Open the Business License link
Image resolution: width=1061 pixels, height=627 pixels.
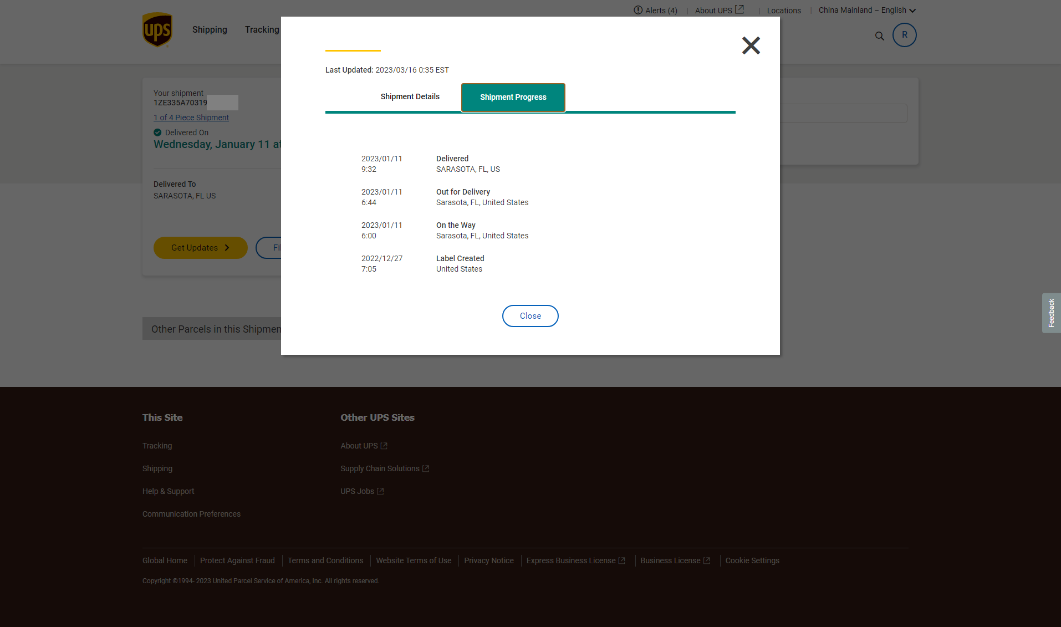[675, 560]
